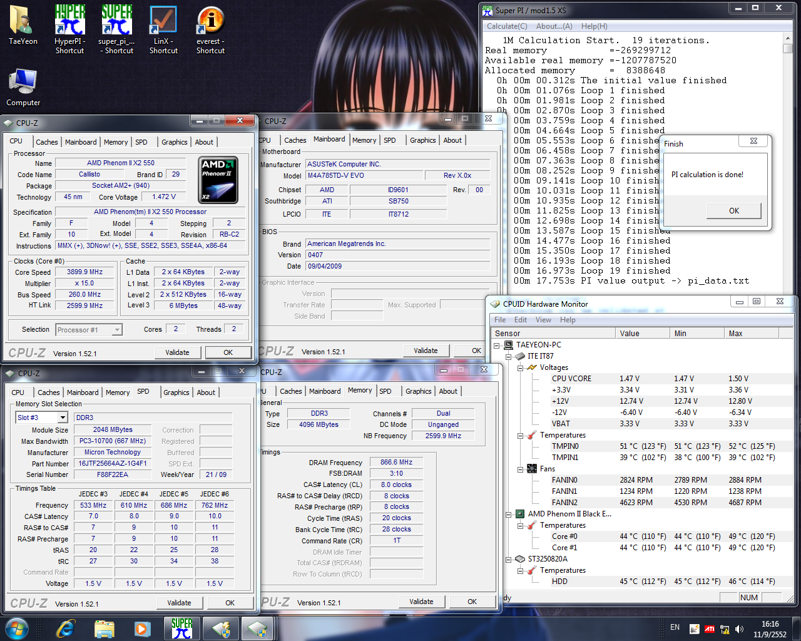
Task: Collapse the TAEYEON-PC tree node
Action: tap(497, 345)
